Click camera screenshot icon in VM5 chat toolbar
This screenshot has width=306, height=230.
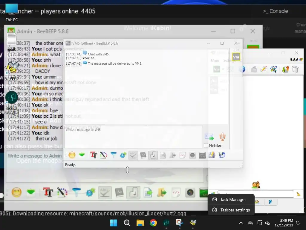[x=192, y=155]
